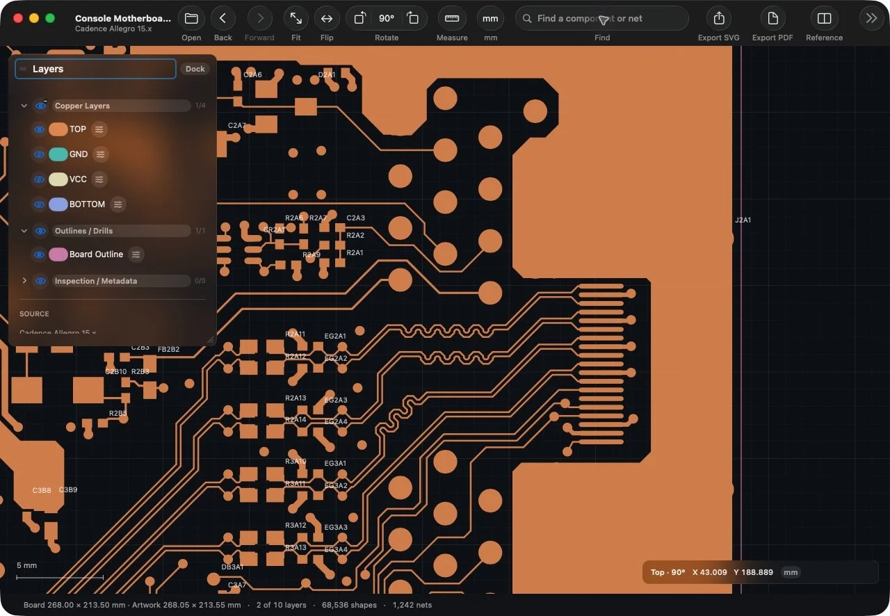Dock the Layers panel
Image resolution: width=890 pixels, height=616 pixels.
click(195, 69)
